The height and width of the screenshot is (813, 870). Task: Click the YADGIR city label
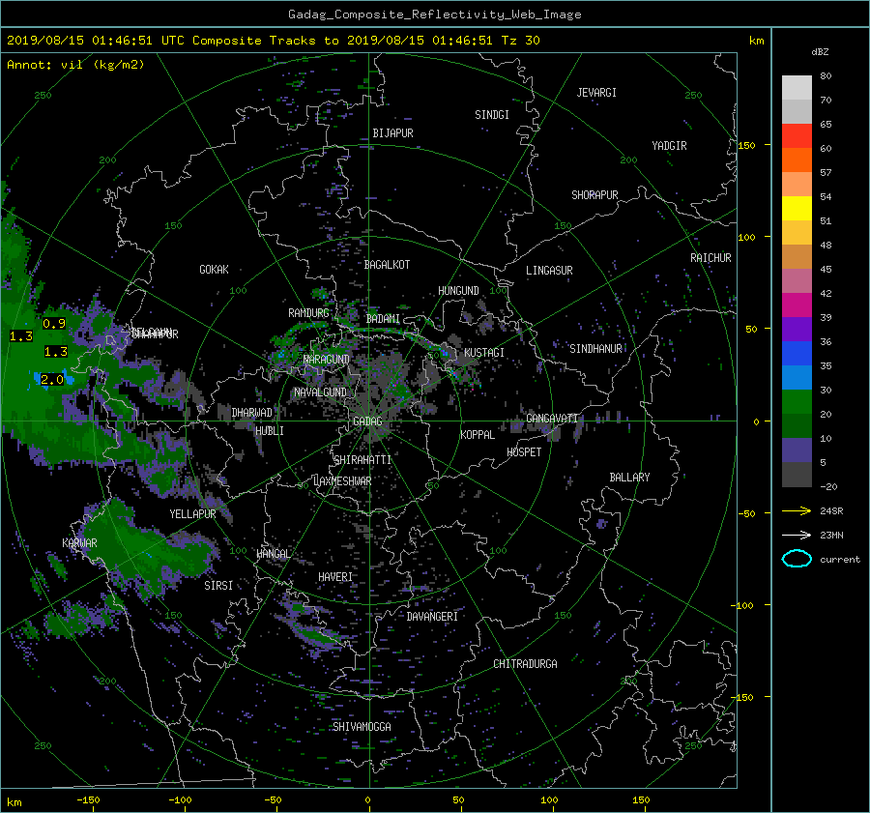click(669, 146)
